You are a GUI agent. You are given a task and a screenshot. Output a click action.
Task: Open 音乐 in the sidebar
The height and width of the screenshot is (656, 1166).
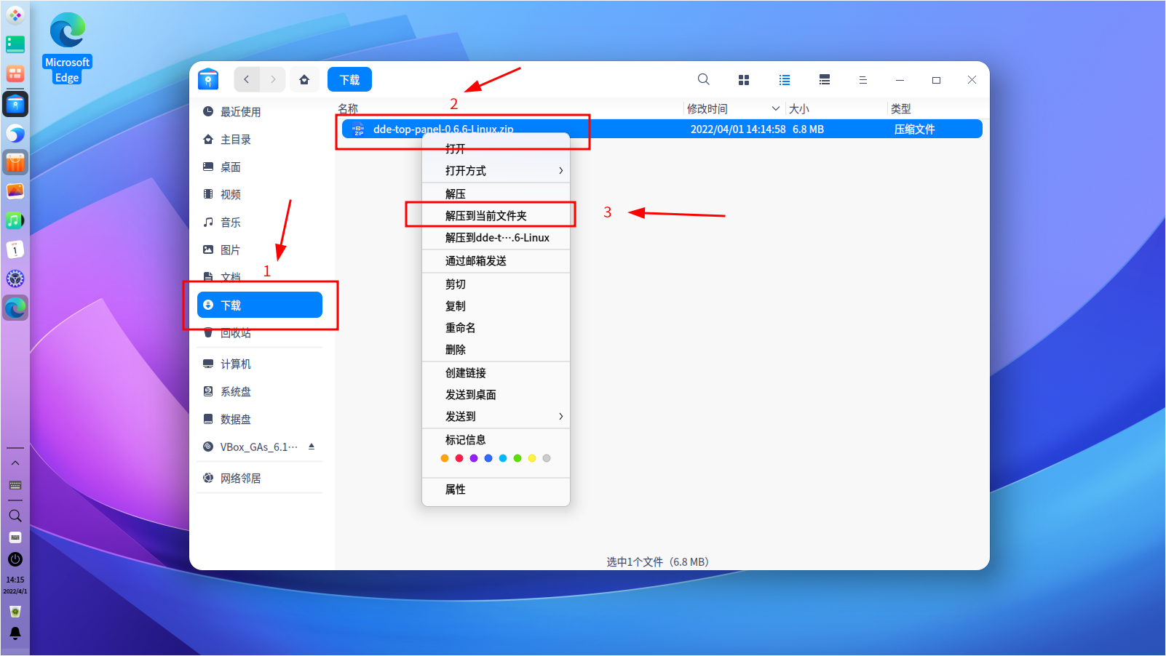pos(260,223)
